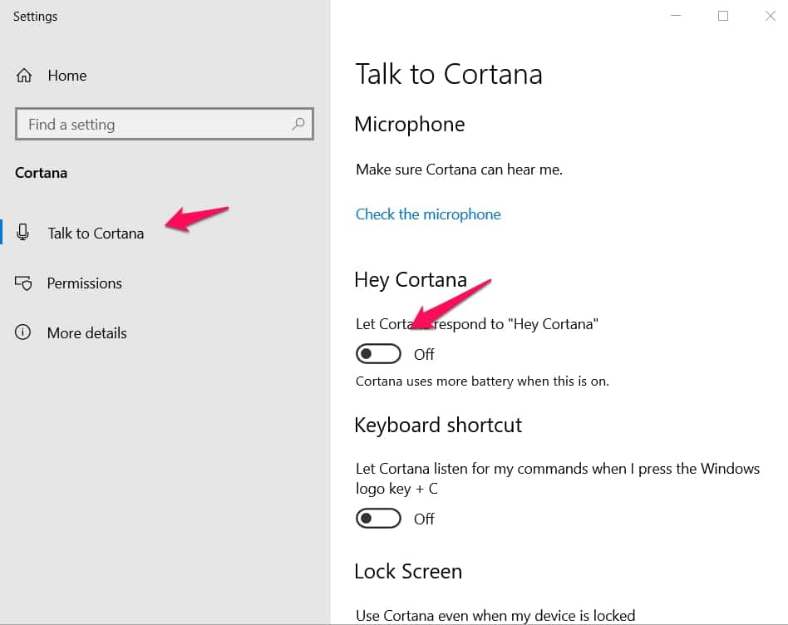The height and width of the screenshot is (625, 788).
Task: Click "Cortana uses more battery" note
Action: pos(482,381)
